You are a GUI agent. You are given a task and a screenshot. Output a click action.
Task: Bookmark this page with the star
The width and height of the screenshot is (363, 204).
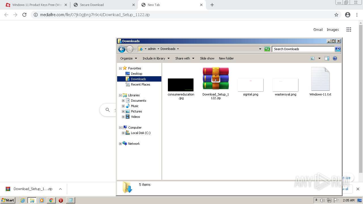tap(336, 15)
